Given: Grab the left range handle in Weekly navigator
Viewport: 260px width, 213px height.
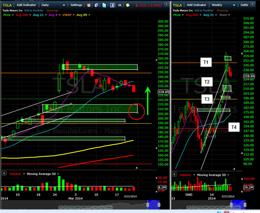Looking at the screenshot, I should 231,205.
